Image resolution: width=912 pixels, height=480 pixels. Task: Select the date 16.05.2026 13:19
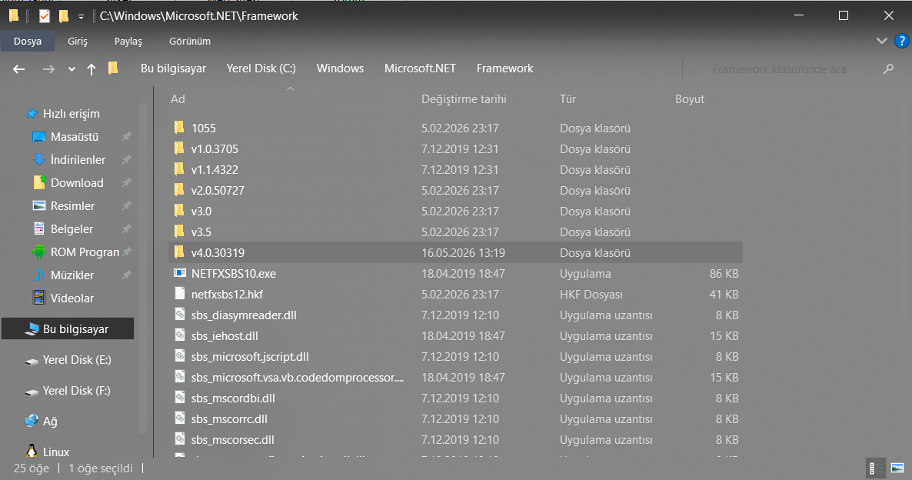pyautogui.click(x=463, y=252)
